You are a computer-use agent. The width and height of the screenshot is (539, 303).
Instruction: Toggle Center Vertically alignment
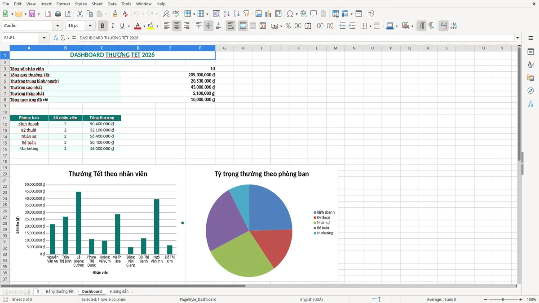(x=208, y=26)
